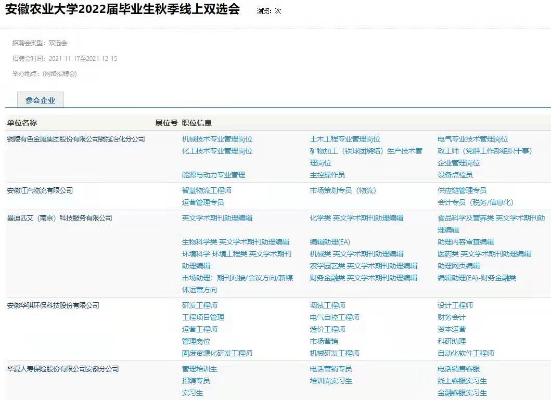Open 电气专业技术管理岗位 job posting

[x=472, y=139]
